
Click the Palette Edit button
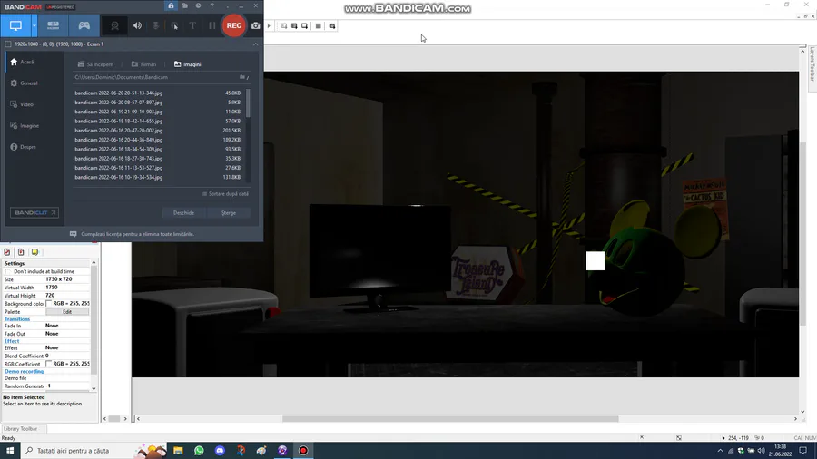[x=67, y=312]
